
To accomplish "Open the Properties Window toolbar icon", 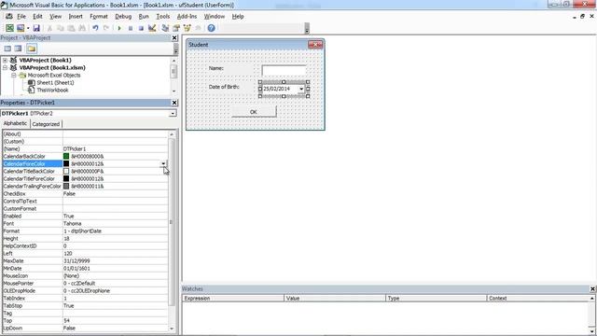I will 176,28.
